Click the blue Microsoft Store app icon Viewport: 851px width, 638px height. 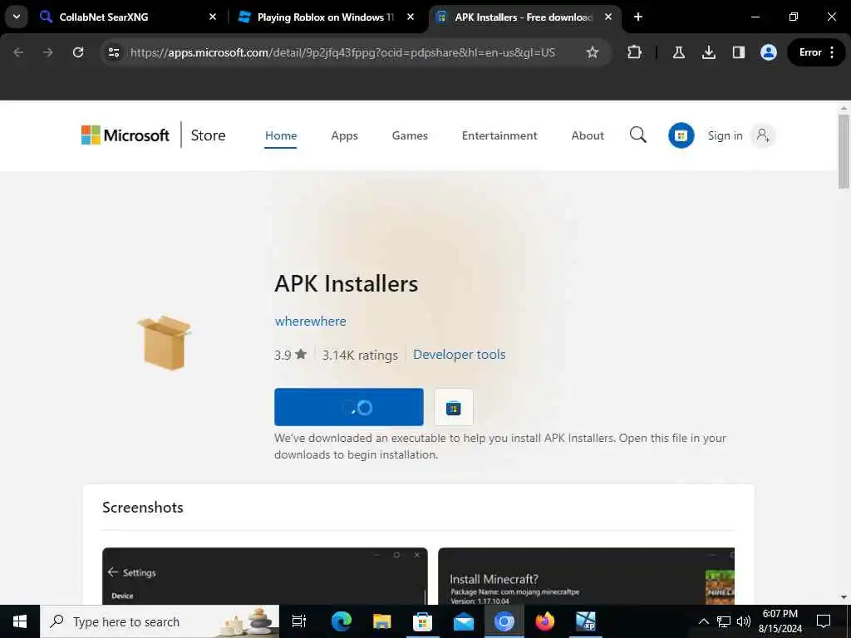point(681,135)
